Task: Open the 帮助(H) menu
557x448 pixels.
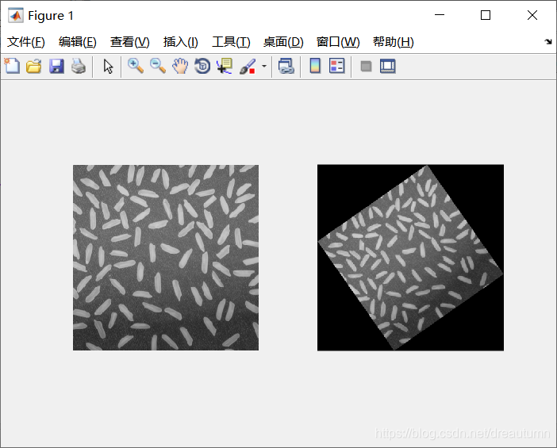Action: [x=394, y=42]
